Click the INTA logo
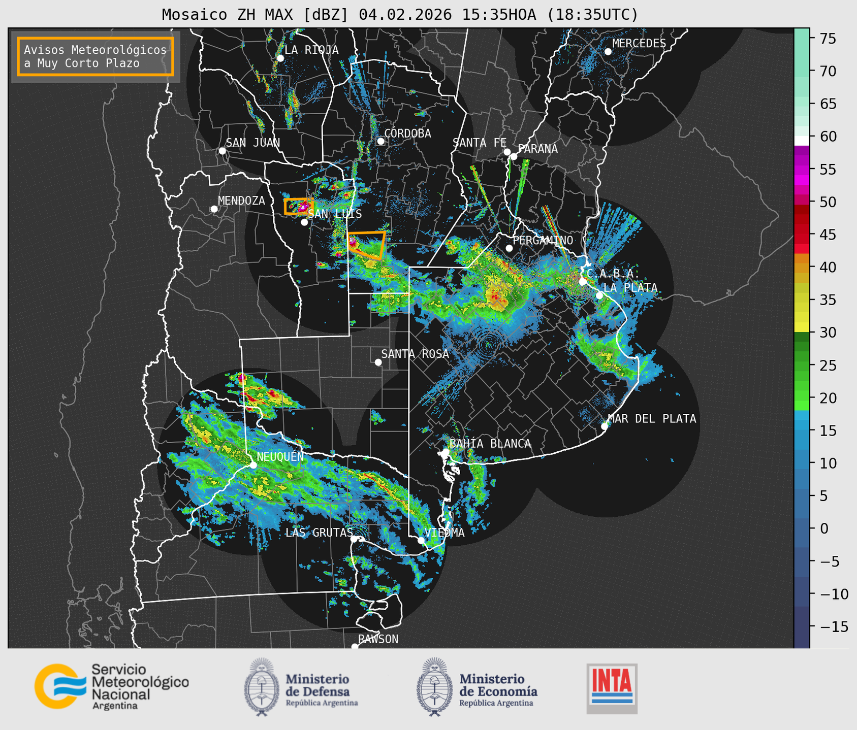The height and width of the screenshot is (730, 857). click(612, 689)
